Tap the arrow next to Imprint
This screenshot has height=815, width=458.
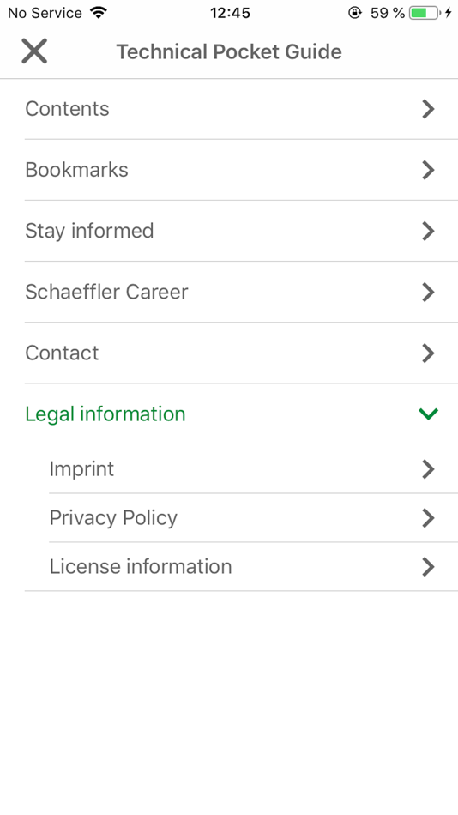428,468
